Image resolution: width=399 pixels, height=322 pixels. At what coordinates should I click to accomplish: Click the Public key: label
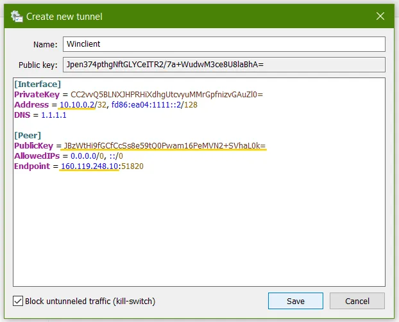pos(38,65)
